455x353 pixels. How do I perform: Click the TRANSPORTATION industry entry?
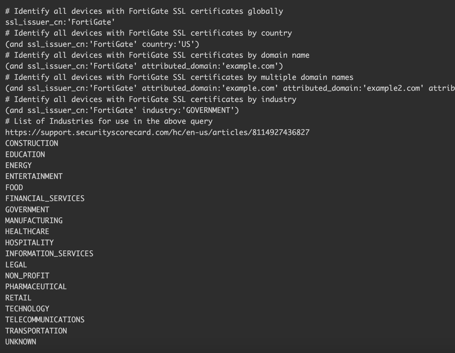[x=36, y=331]
